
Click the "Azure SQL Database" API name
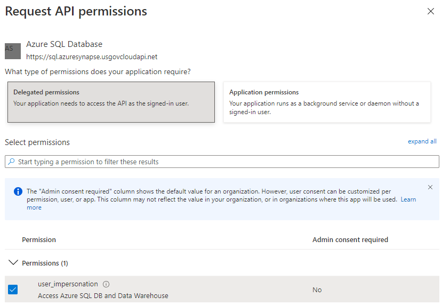pos(64,44)
